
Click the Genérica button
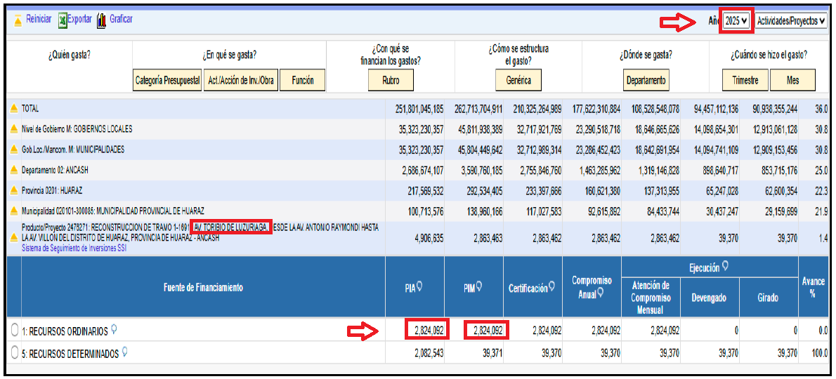click(x=517, y=81)
